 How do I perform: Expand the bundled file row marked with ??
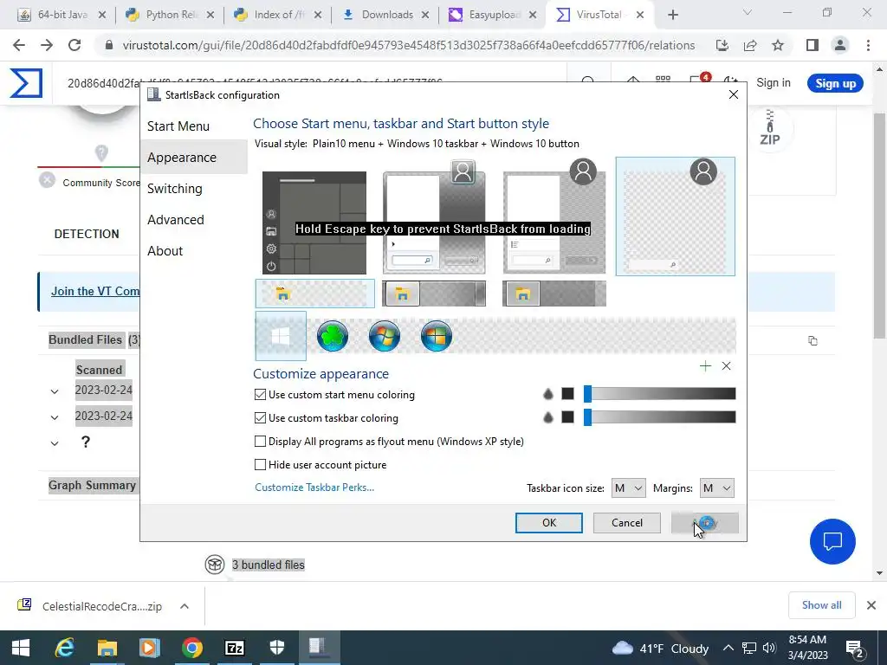click(x=55, y=443)
